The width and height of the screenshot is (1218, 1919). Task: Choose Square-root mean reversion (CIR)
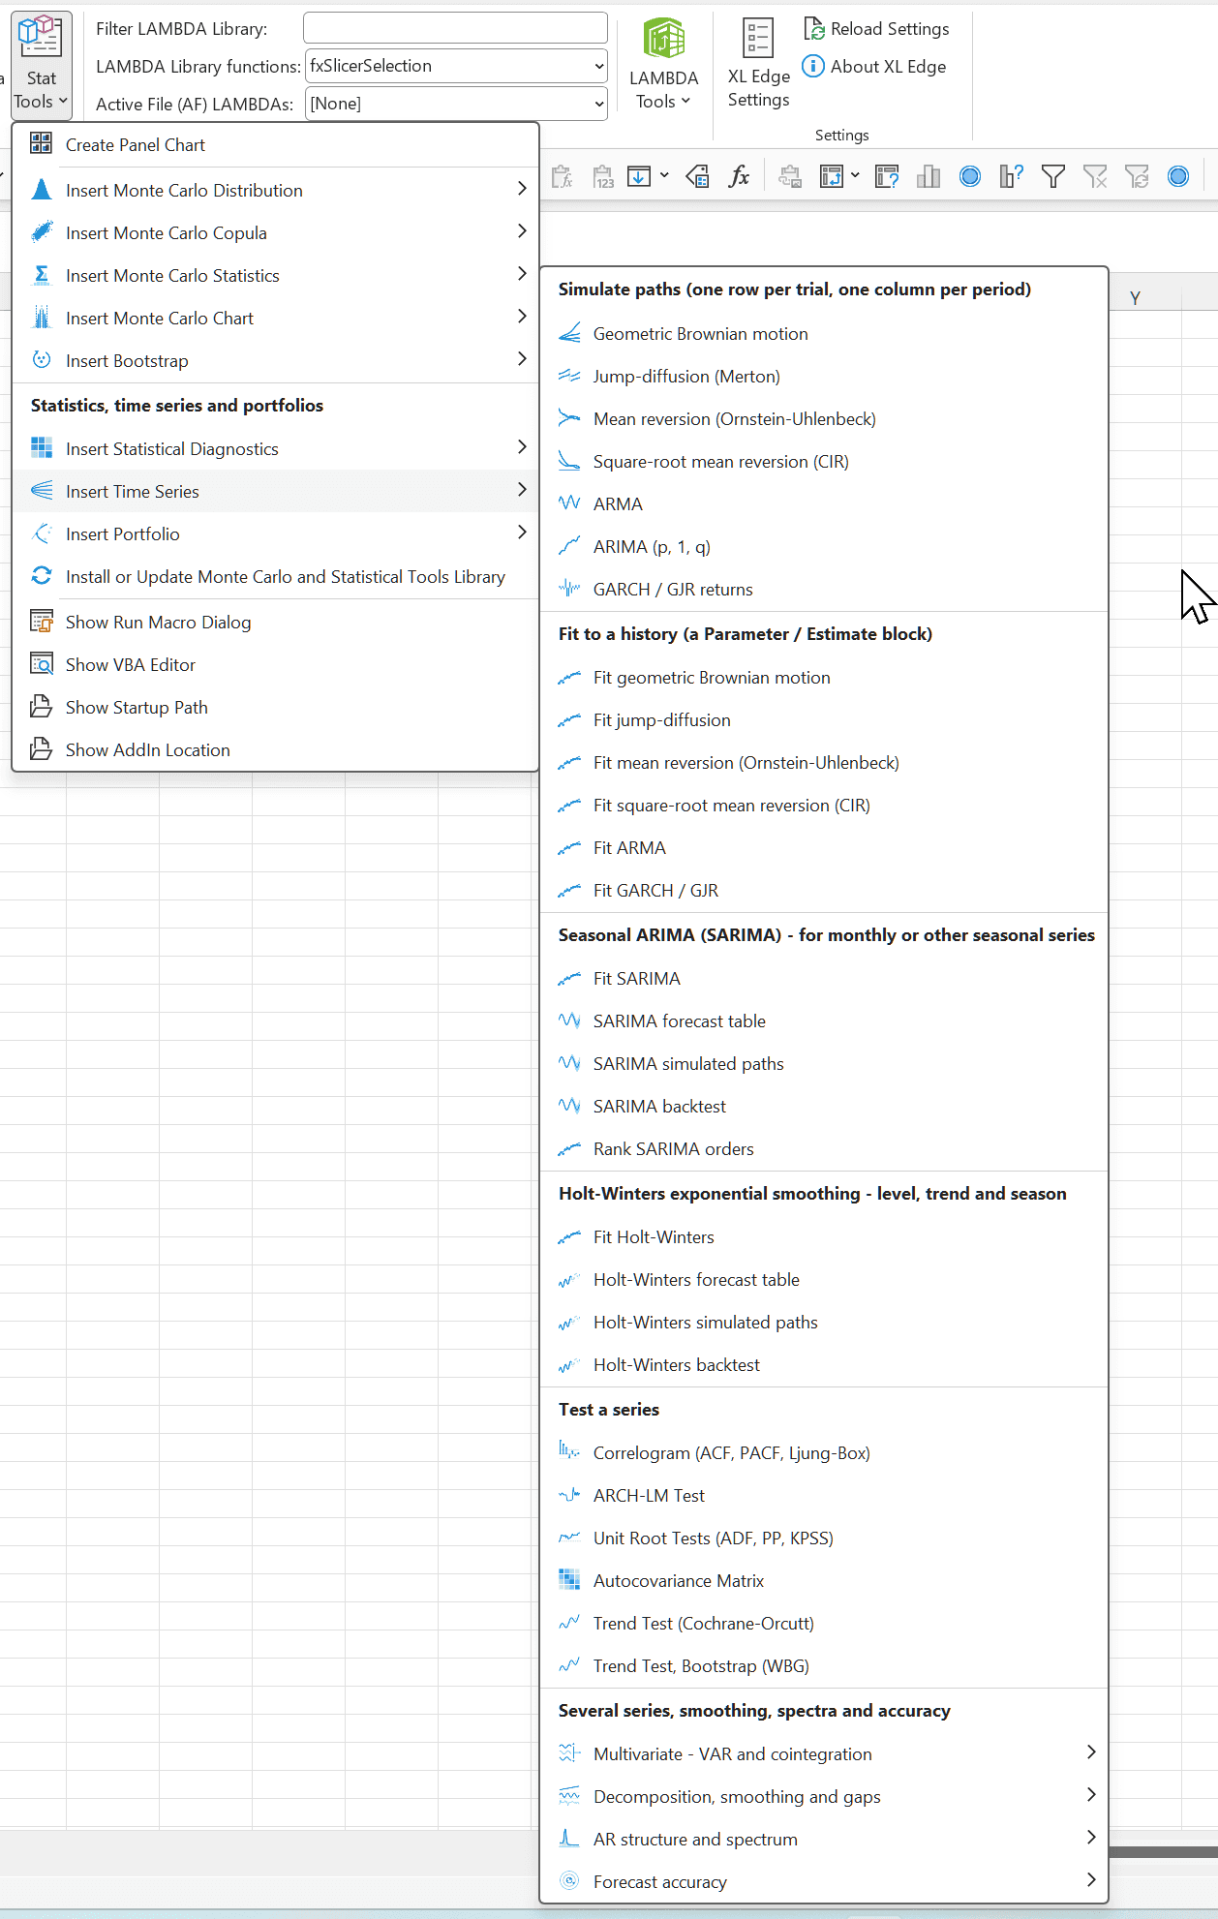824,461
